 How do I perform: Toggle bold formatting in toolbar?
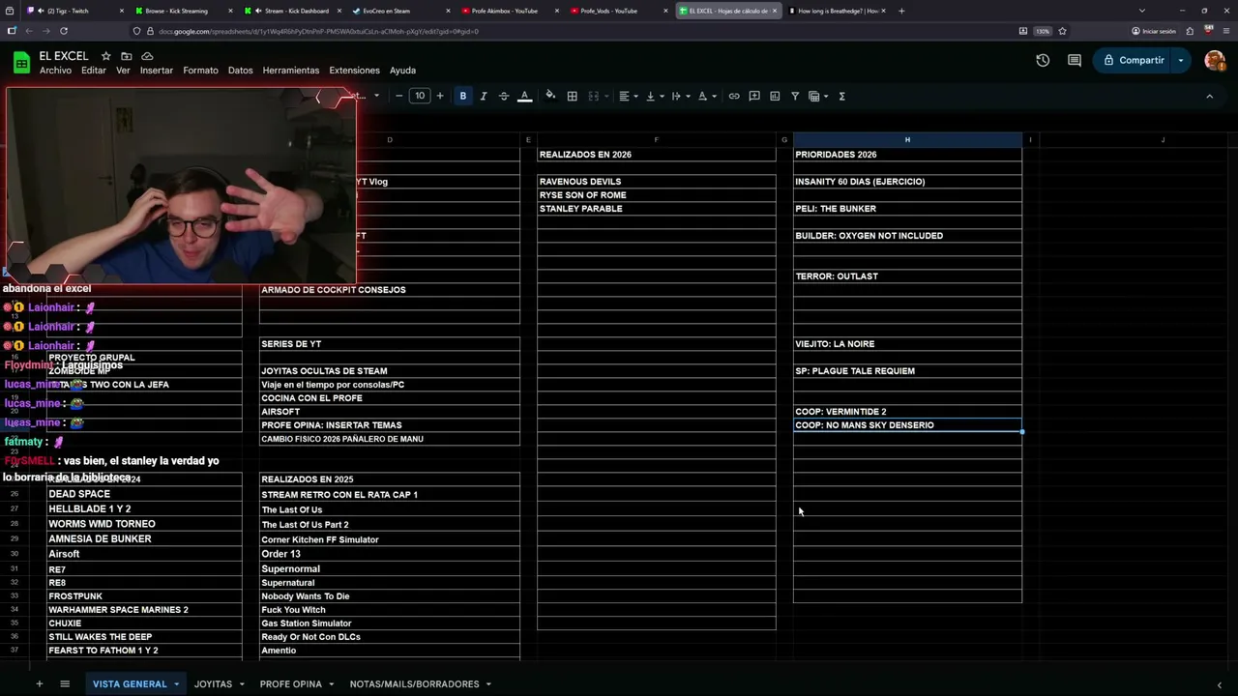click(462, 96)
